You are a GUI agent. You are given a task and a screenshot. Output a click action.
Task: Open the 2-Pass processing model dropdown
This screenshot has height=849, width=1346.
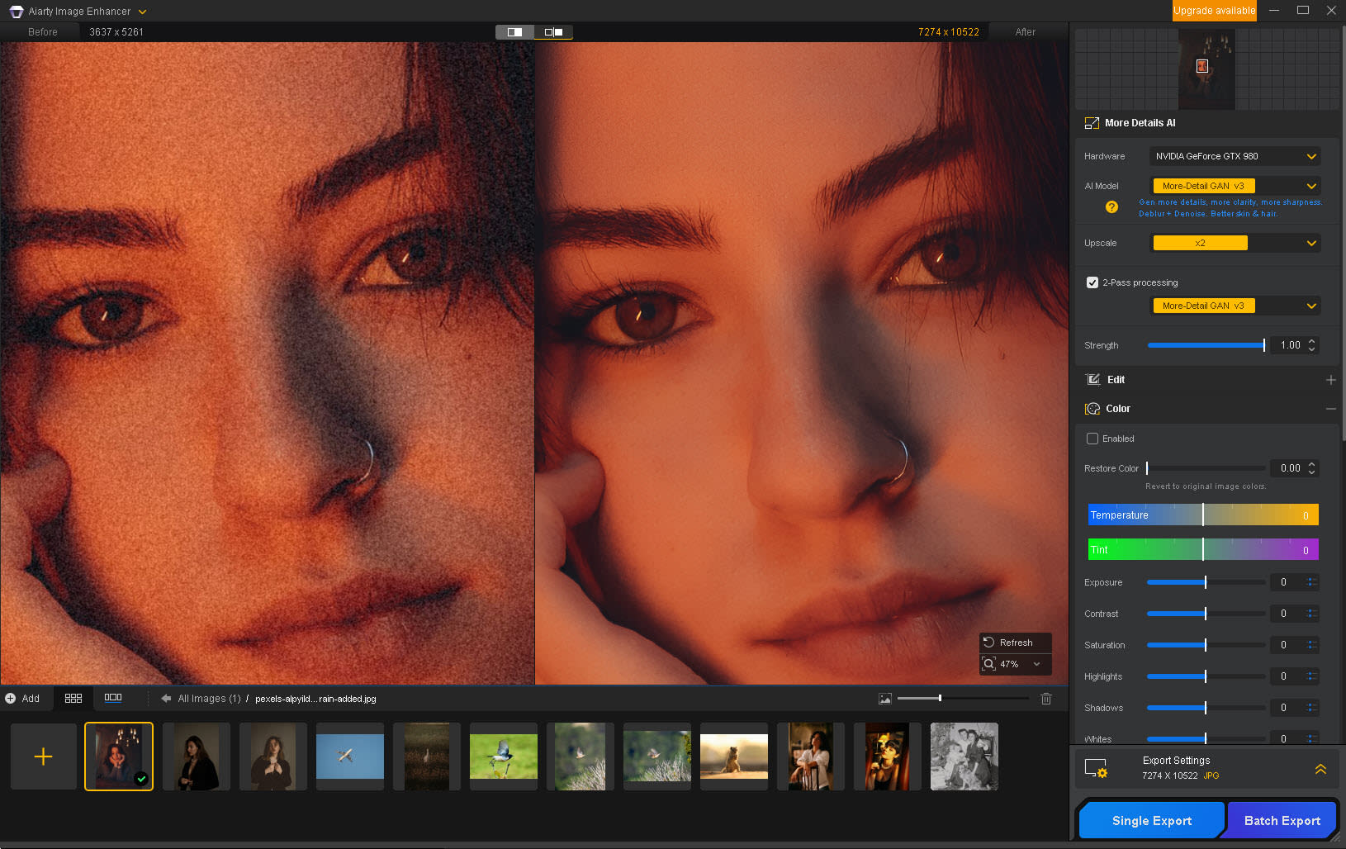[x=1235, y=306]
